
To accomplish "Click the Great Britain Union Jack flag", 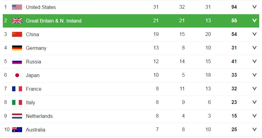I will [17, 21].
